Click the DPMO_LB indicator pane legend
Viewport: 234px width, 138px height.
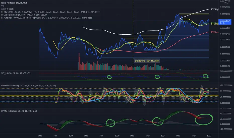[19, 111]
